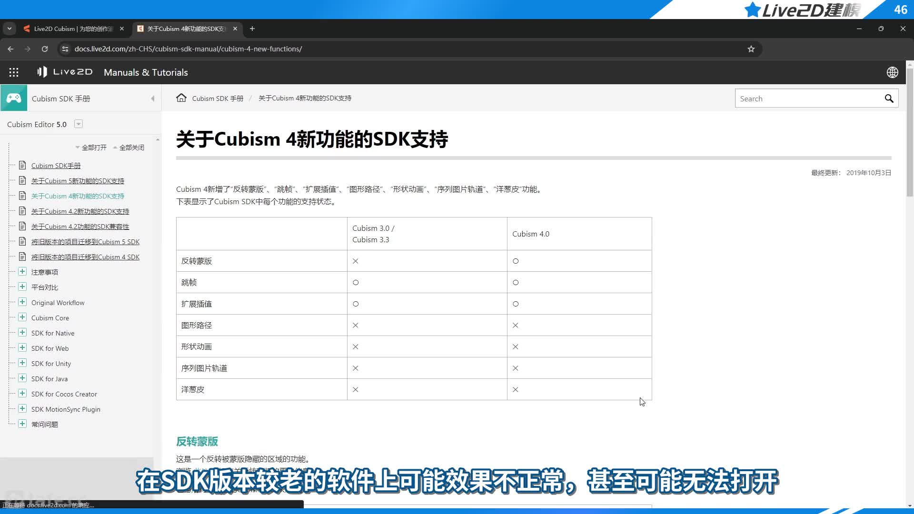Expand the SDK for Cocos Creator node
This screenshot has width=914, height=514.
point(22,394)
